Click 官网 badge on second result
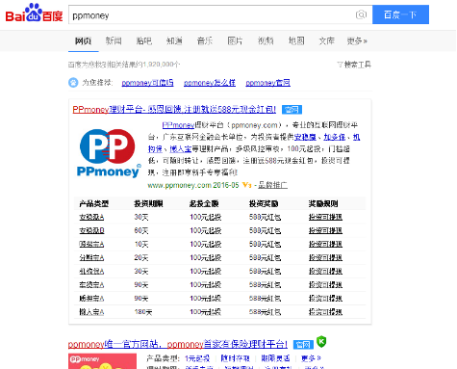 click(303, 345)
